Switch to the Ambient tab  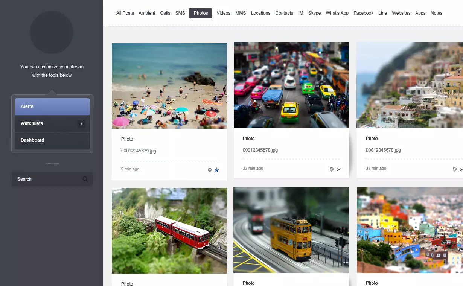pos(147,13)
